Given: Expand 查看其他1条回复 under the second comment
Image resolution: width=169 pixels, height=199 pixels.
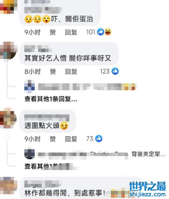Looking at the screenshot, I should tap(51, 99).
